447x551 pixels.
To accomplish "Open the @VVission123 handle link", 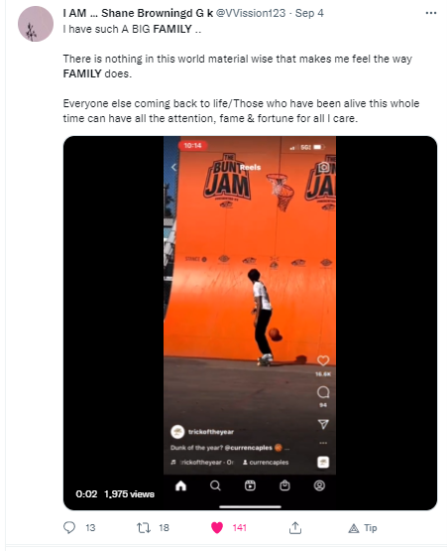I will pyautogui.click(x=251, y=13).
